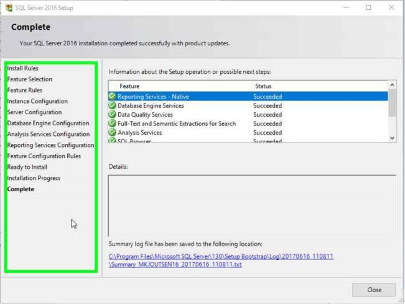This screenshot has height=304, width=405.
Task: Click the Feature Rules step
Action: pyautogui.click(x=25, y=90)
